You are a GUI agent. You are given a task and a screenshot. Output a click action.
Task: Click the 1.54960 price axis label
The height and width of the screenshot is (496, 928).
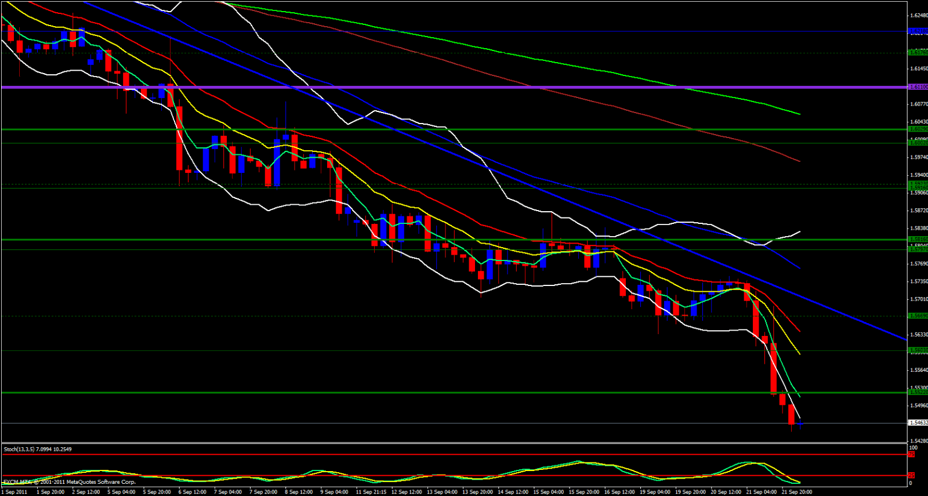pyautogui.click(x=919, y=406)
